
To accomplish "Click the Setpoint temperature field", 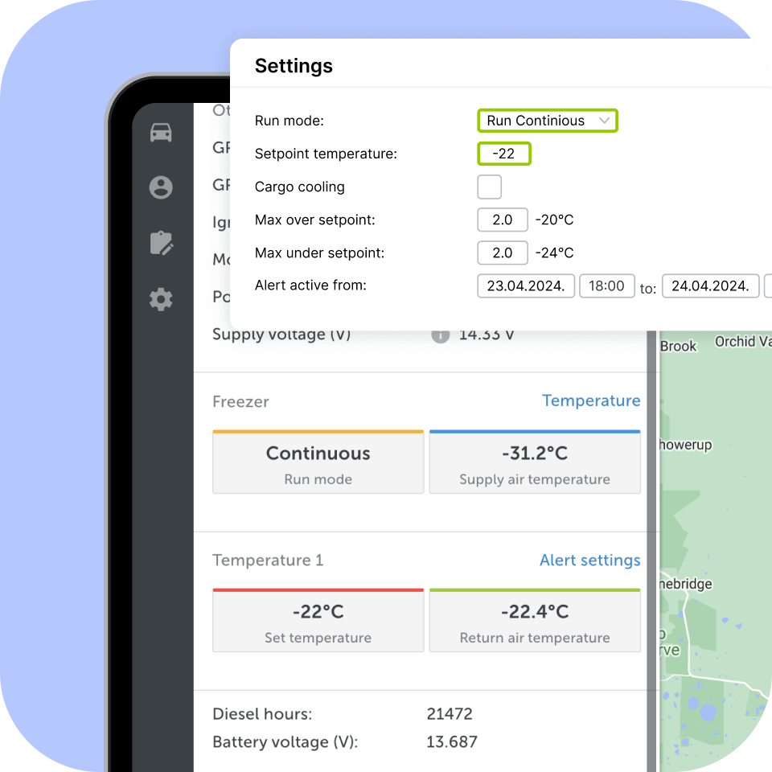I will coord(504,154).
